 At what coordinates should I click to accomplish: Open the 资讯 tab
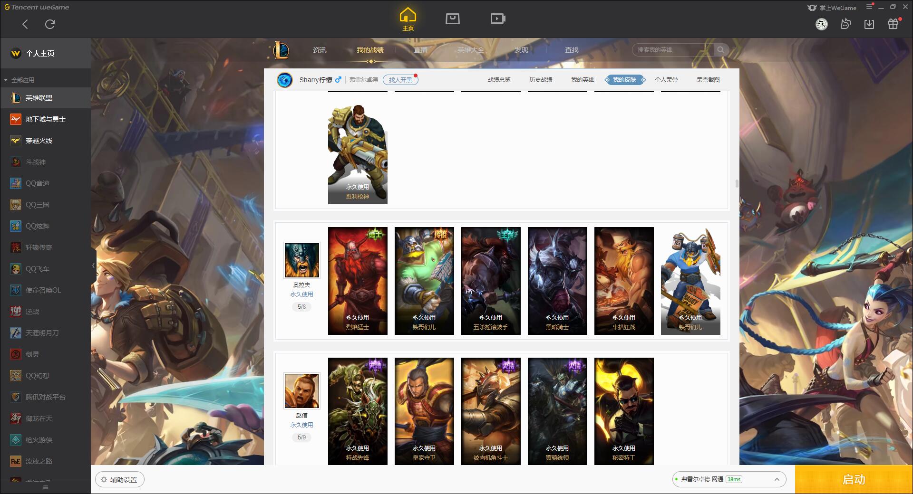[320, 50]
